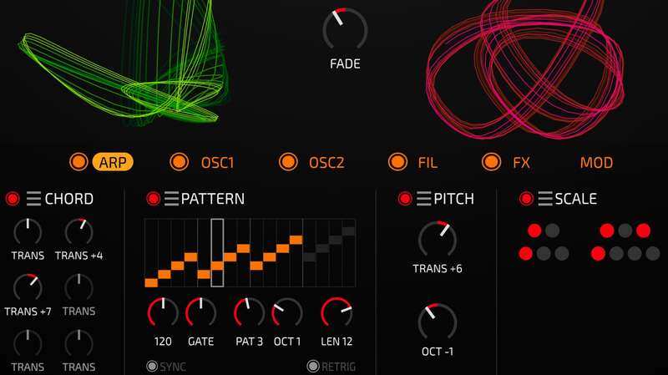Switch to the OSC2 tab

[326, 163]
